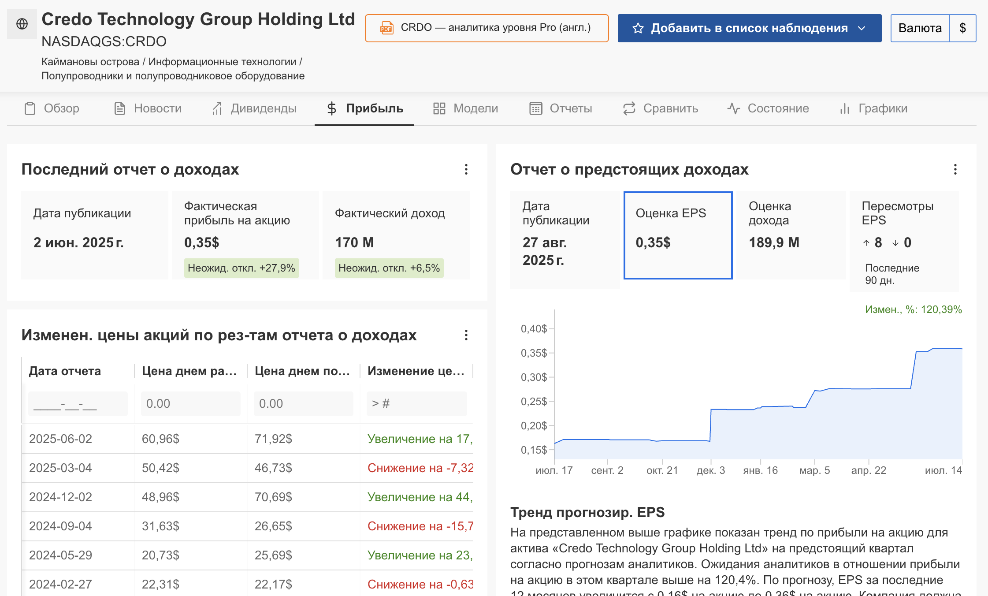Click the dollar icon on the Прибыль tab
988x596 pixels.
tap(332, 108)
